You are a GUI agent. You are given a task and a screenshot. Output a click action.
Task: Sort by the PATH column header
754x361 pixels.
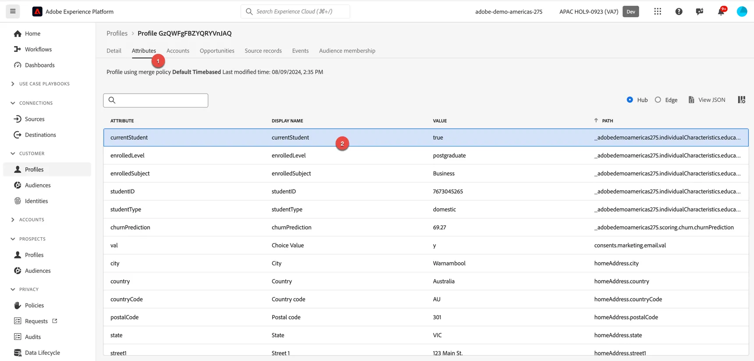[x=607, y=121]
